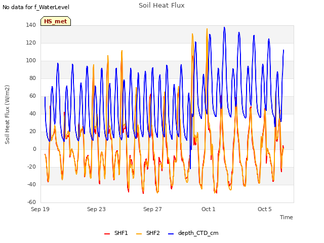Click the Oct 5 x-axis tick label

coord(265,209)
